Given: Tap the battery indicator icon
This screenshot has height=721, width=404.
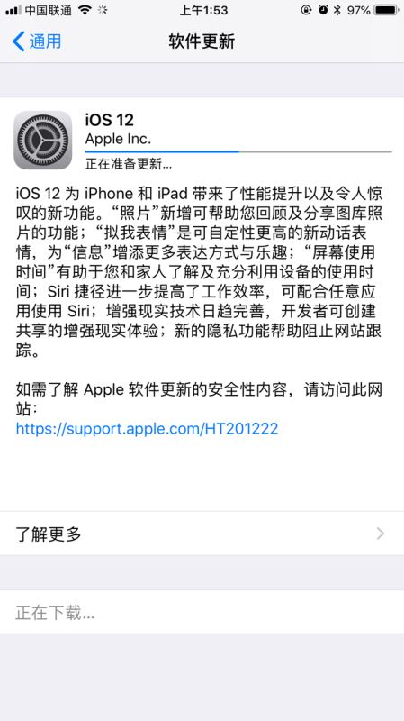Looking at the screenshot, I should [386, 10].
